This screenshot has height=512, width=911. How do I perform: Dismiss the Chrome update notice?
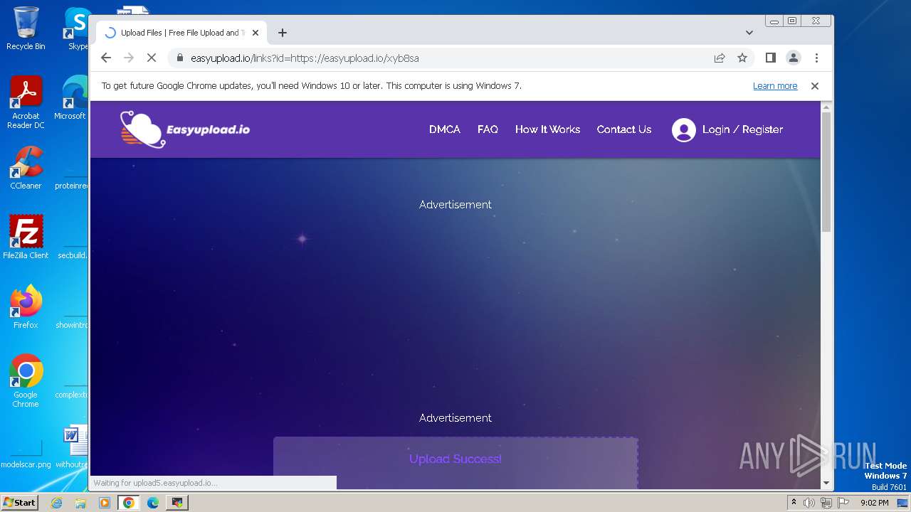click(x=815, y=86)
